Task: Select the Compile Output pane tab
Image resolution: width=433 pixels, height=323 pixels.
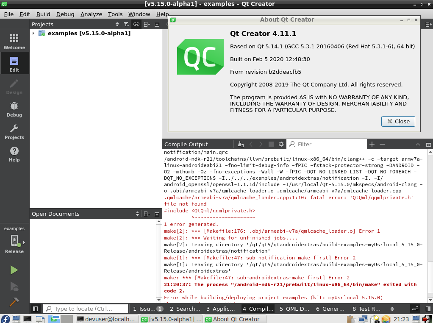Action: click(258, 309)
